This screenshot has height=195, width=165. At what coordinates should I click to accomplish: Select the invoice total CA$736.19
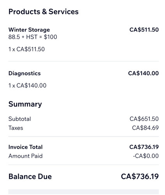click(x=144, y=147)
